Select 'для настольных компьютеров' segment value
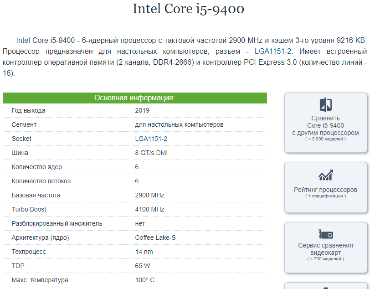Viewport: 380px width, 289px height. tap(179, 124)
